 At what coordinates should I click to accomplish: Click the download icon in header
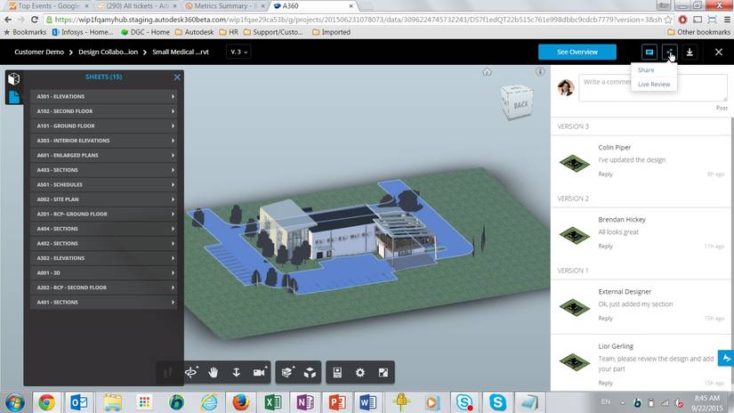click(x=690, y=52)
